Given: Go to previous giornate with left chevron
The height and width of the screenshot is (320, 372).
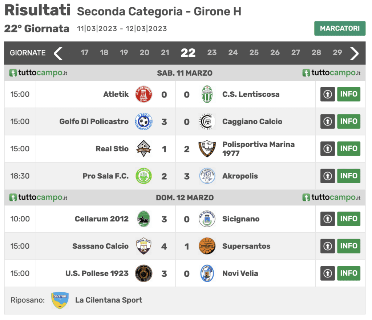Looking at the screenshot, I should (x=58, y=53).
